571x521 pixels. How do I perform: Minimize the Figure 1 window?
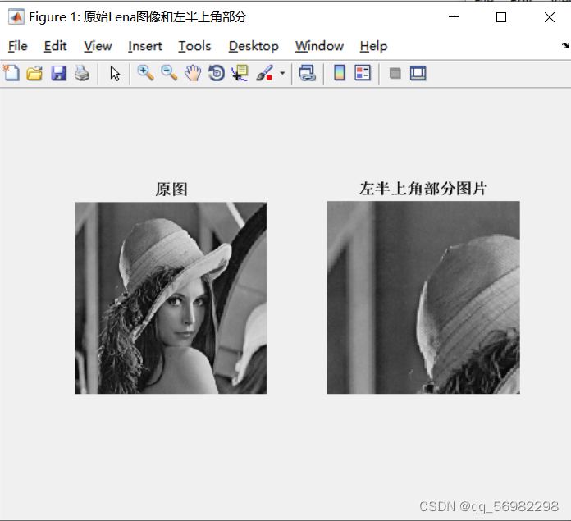tap(454, 17)
